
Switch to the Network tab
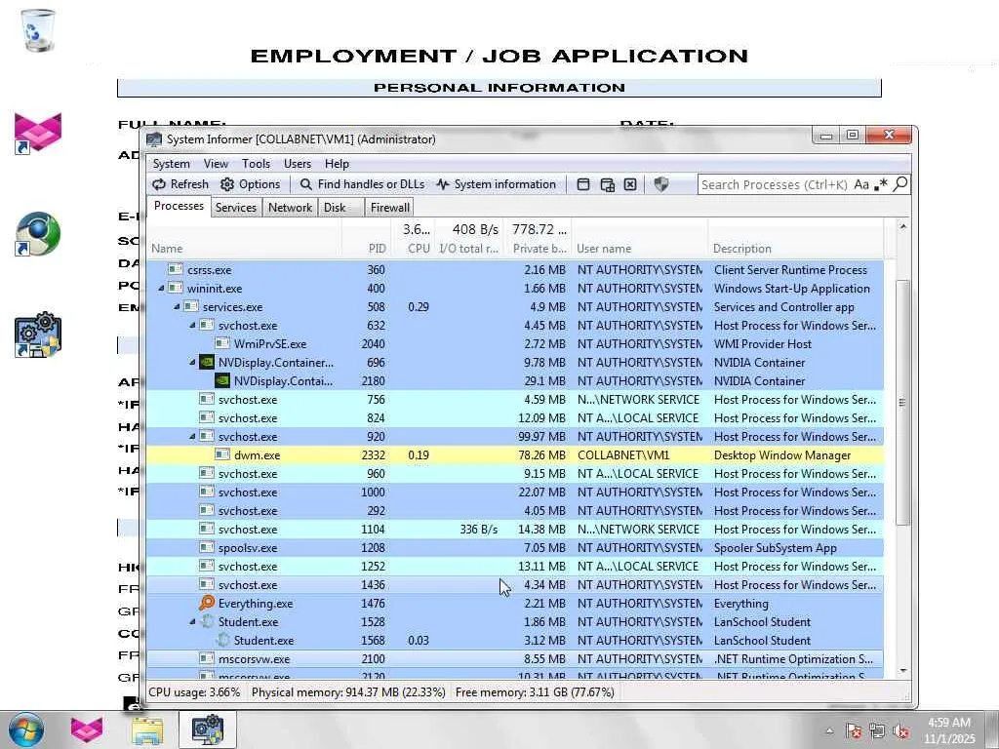coord(290,208)
